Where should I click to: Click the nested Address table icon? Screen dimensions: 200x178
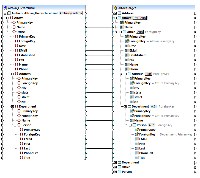(x=129, y=74)
